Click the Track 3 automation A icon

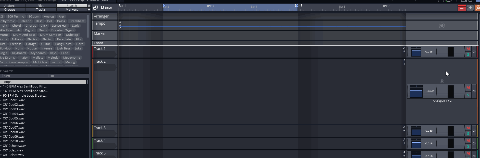[404, 127]
